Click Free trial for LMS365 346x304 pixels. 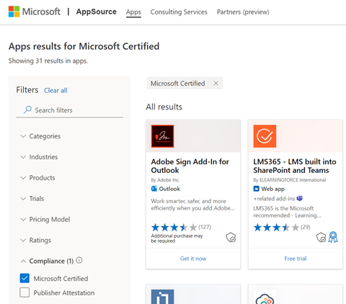296,259
